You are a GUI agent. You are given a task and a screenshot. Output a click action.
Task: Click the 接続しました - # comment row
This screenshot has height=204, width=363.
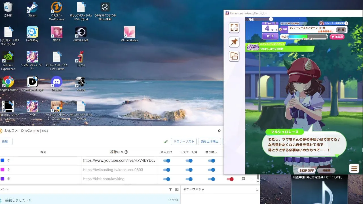coord(90,200)
